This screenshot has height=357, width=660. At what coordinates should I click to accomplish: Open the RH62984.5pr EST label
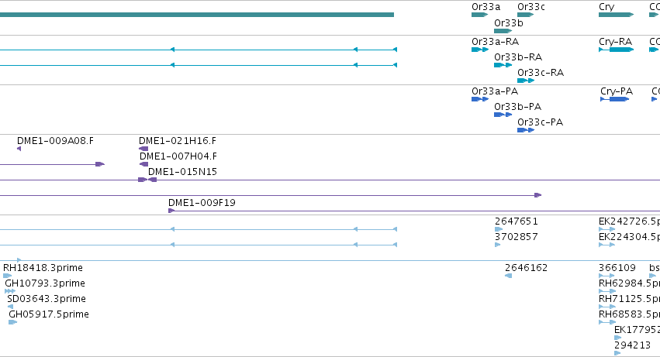click(629, 284)
